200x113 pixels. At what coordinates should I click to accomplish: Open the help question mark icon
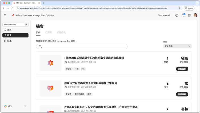point(177,15)
